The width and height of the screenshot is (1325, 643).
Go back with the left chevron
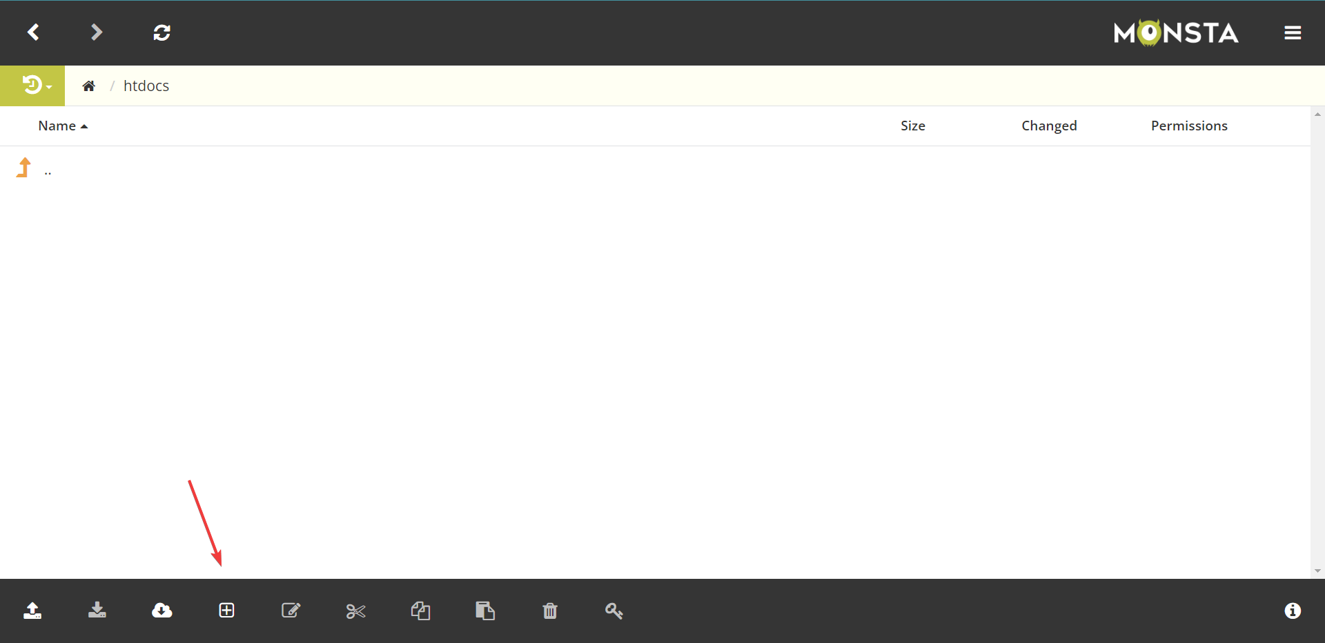click(x=33, y=32)
